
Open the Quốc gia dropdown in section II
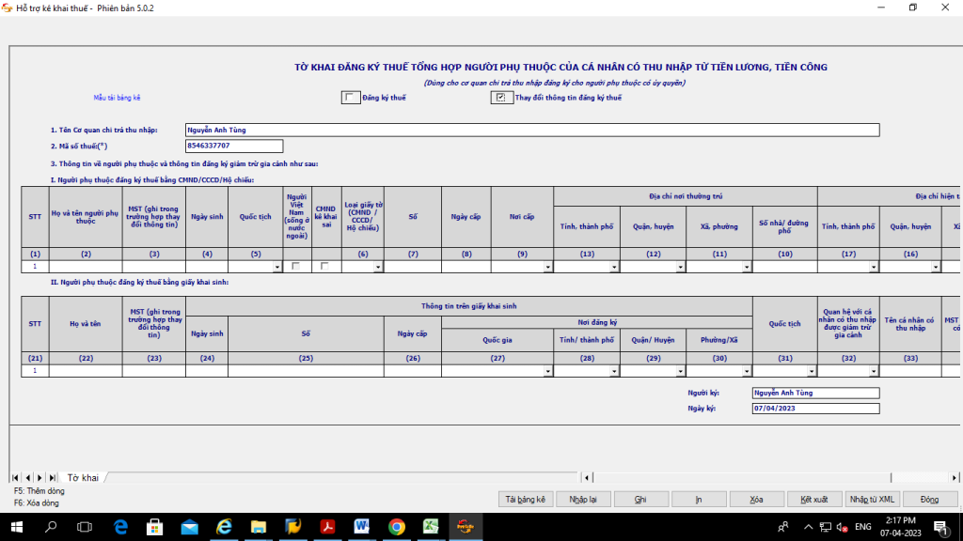547,372
